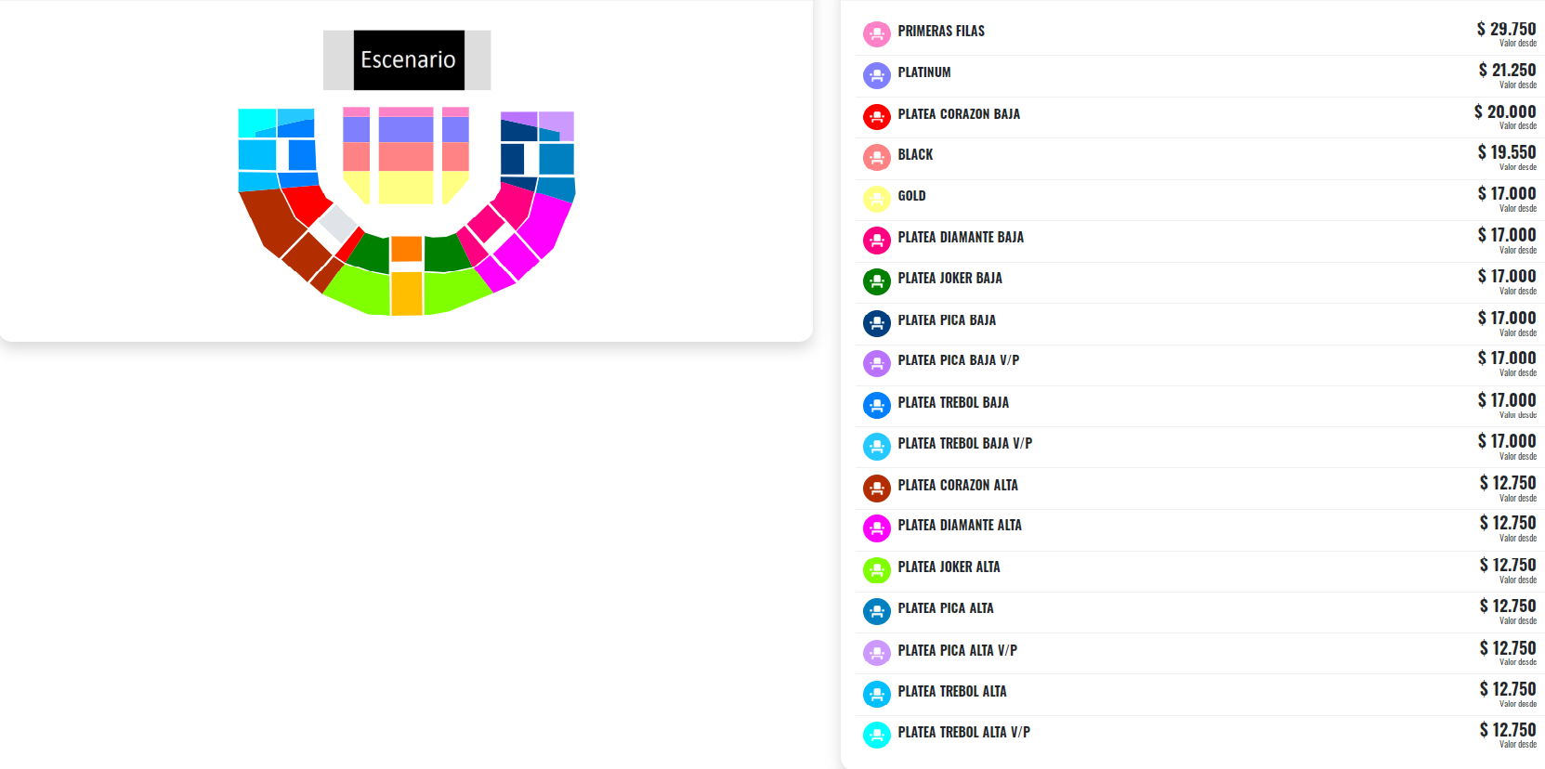Click the green Platea Joker Baja icon

[x=876, y=280]
